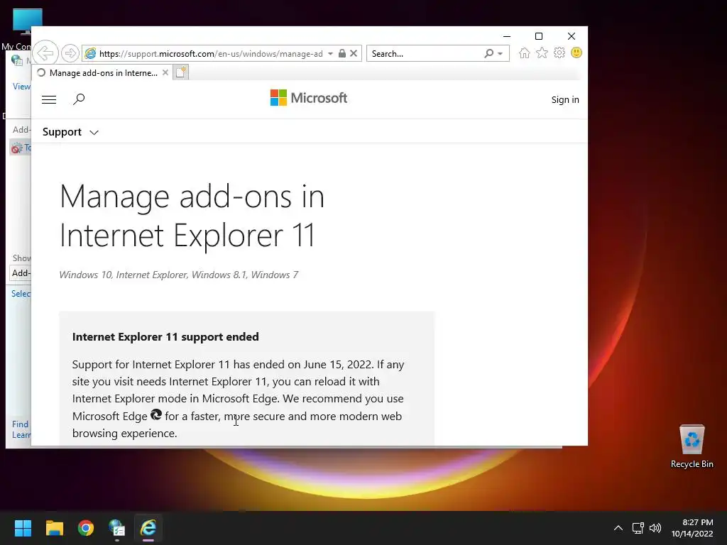Open the IE Home icon

click(525, 53)
